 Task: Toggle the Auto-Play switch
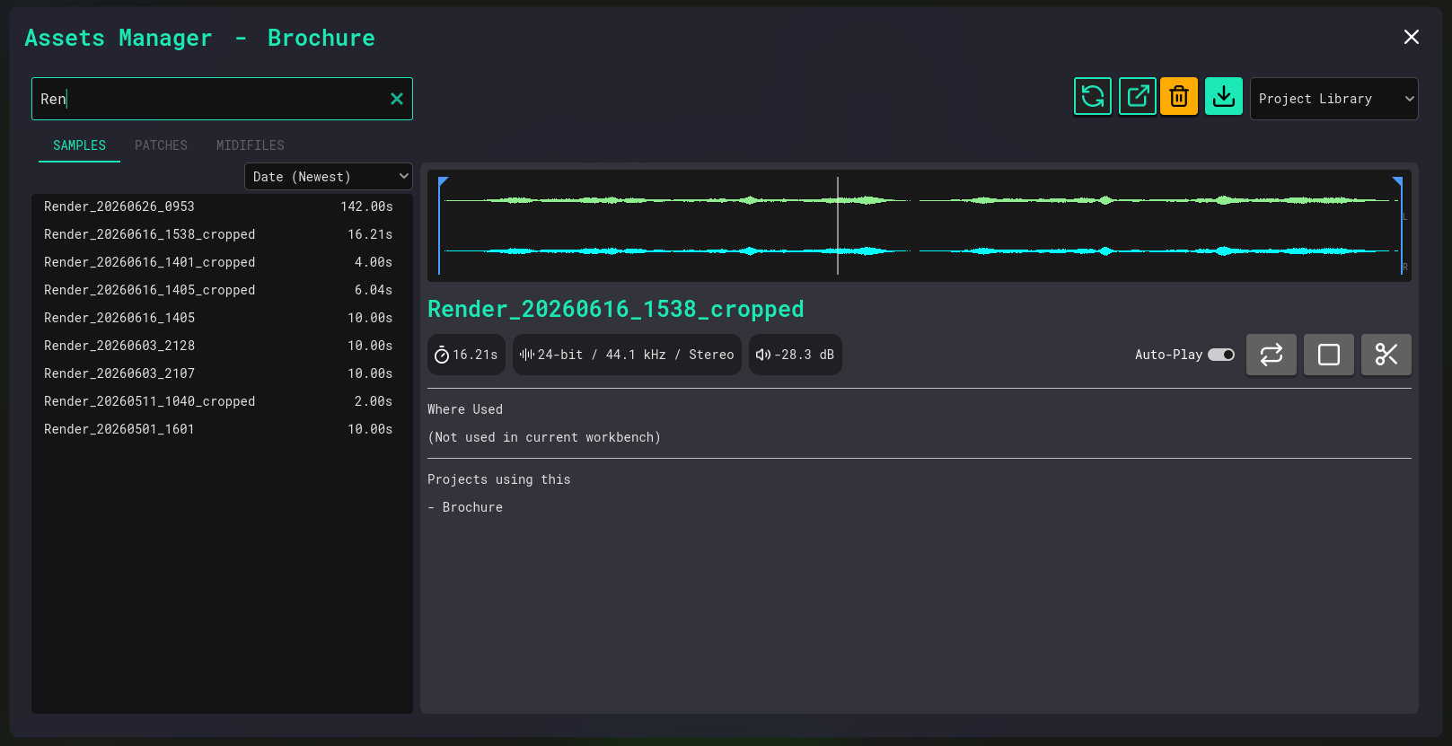[1221, 355]
